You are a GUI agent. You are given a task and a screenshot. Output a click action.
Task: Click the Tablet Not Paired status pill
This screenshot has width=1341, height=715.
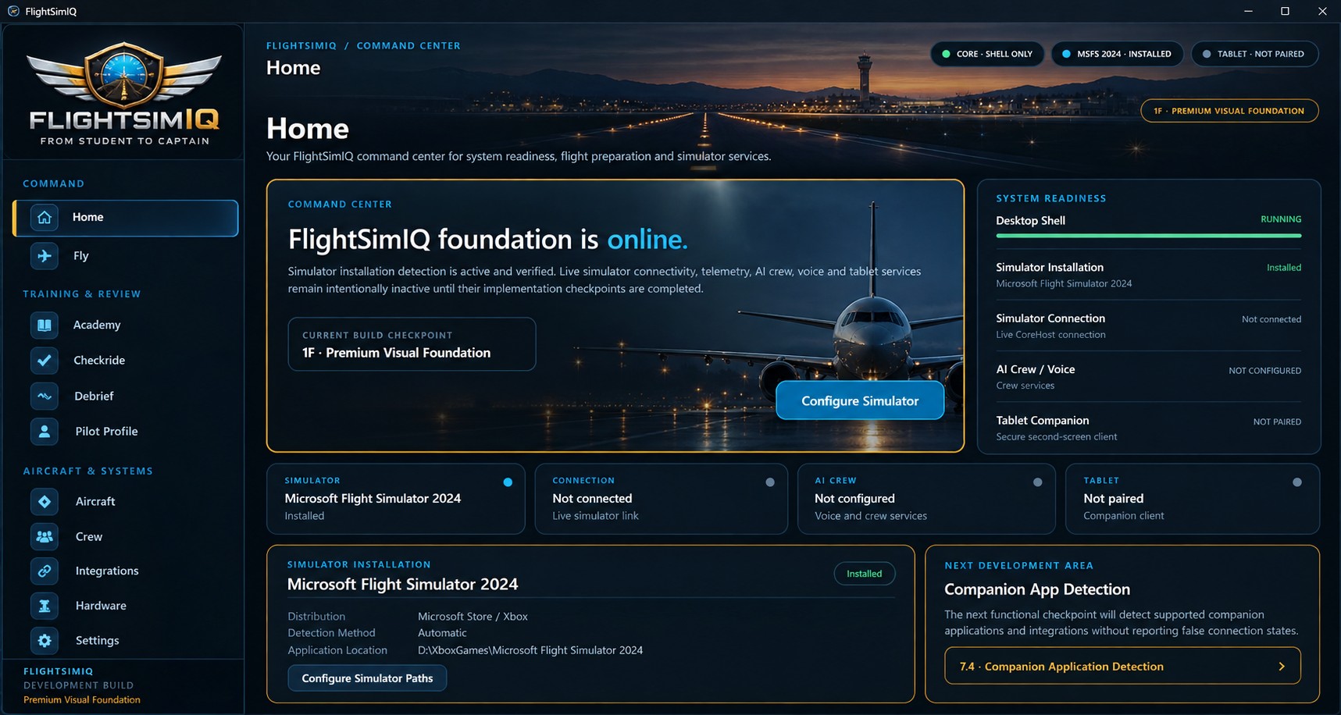(1255, 54)
